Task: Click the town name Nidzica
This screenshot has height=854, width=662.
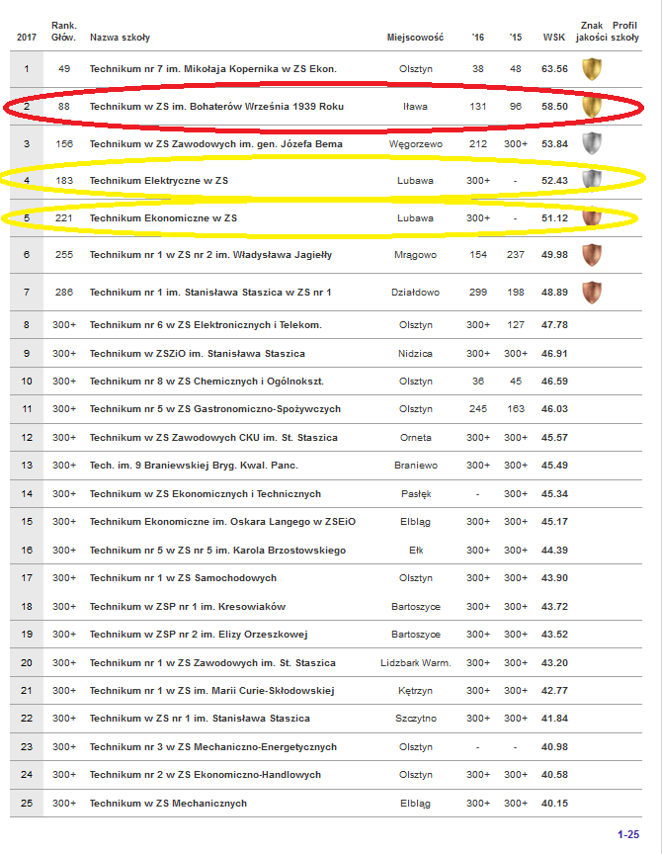Action: (415, 354)
